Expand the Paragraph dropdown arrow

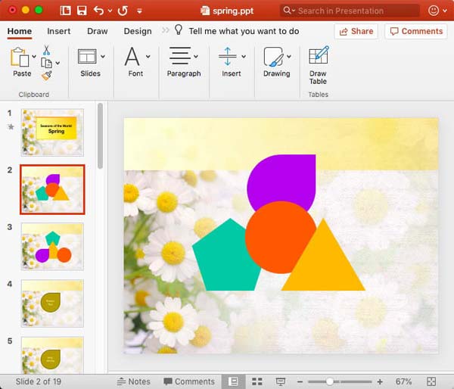tap(196, 56)
